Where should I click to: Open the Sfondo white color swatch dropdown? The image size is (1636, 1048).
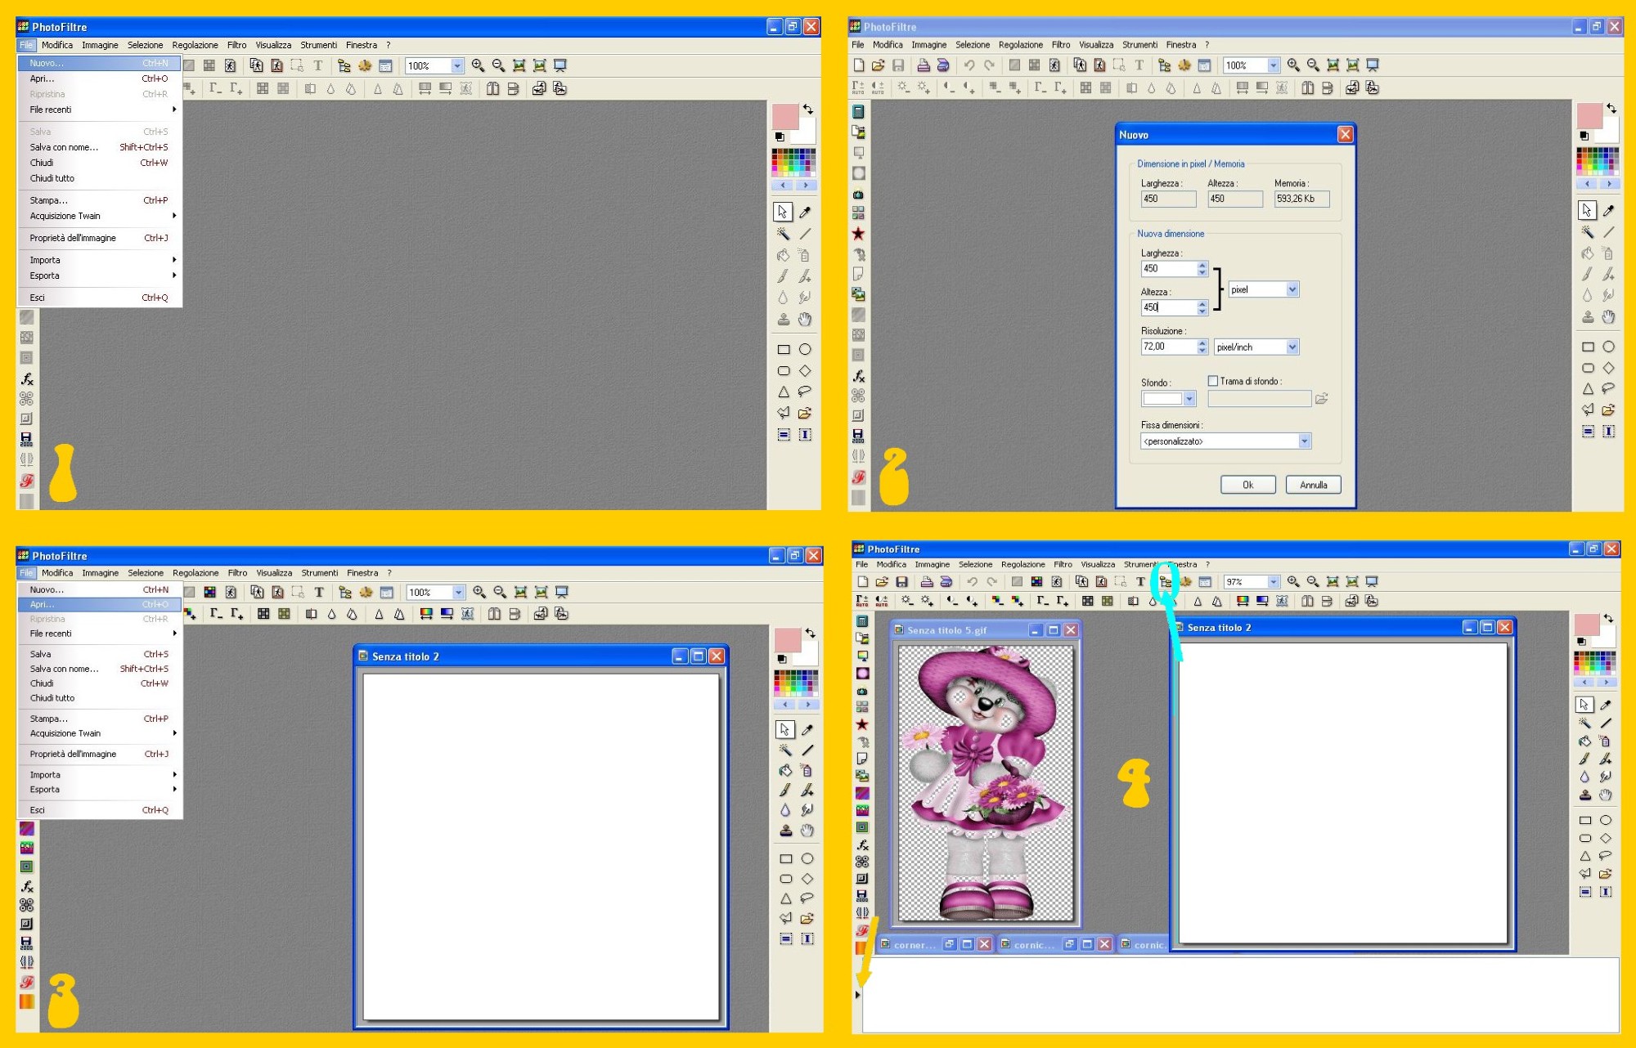[1189, 399]
